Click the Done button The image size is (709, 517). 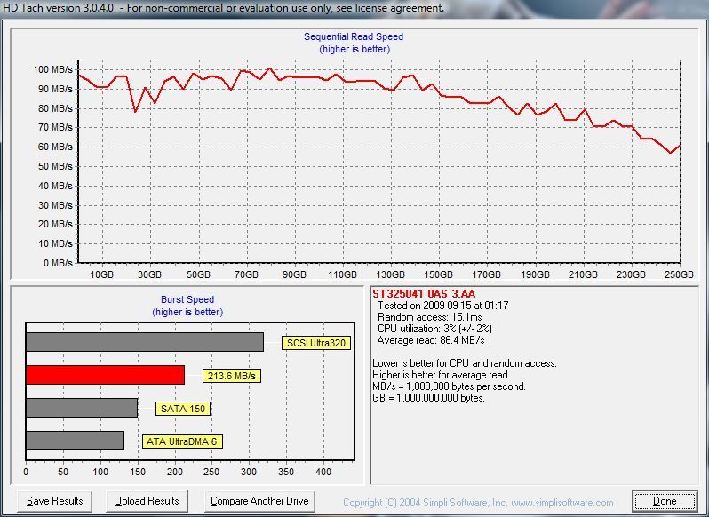[x=665, y=501]
